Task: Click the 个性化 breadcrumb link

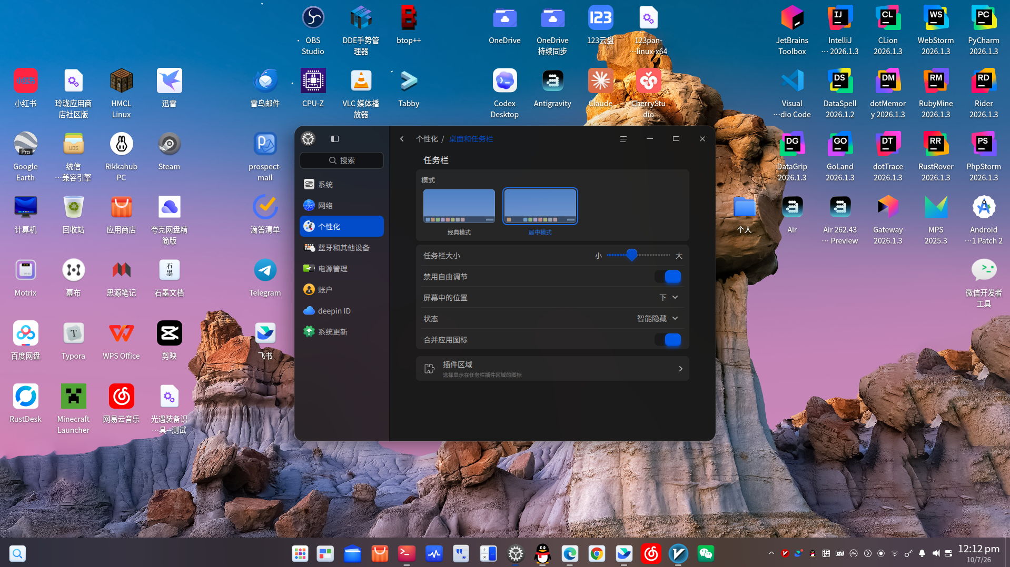Action: click(427, 139)
